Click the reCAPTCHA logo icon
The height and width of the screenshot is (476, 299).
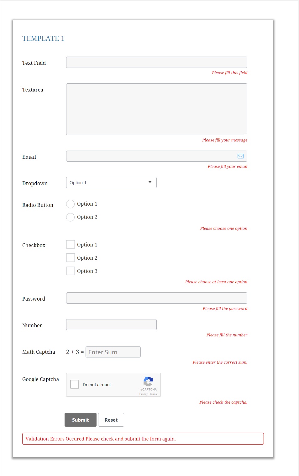pos(148,381)
